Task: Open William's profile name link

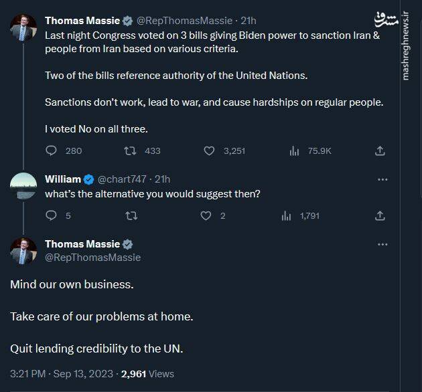Action: (63, 179)
